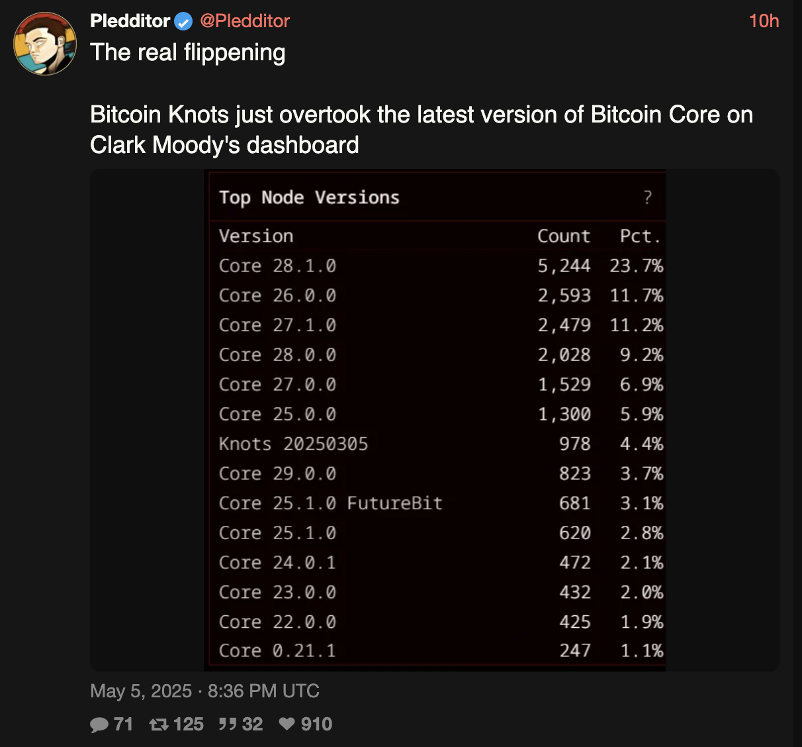
Task: Click the blue verified badge
Action: [x=183, y=22]
